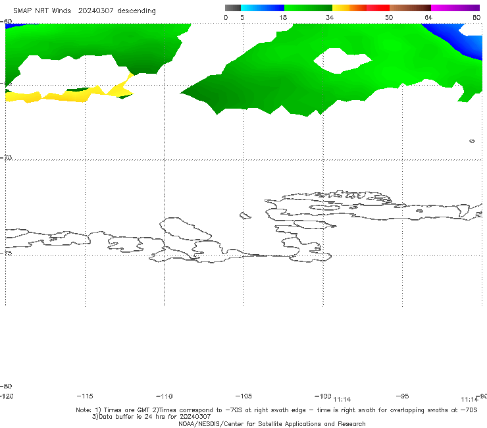The height and width of the screenshot is (428, 487).
Task: Click the "-70" latitude label
Action: (6, 157)
